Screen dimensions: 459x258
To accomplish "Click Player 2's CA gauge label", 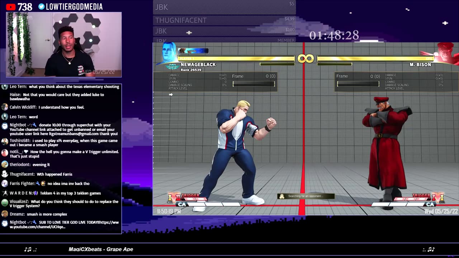I will [x=430, y=204].
